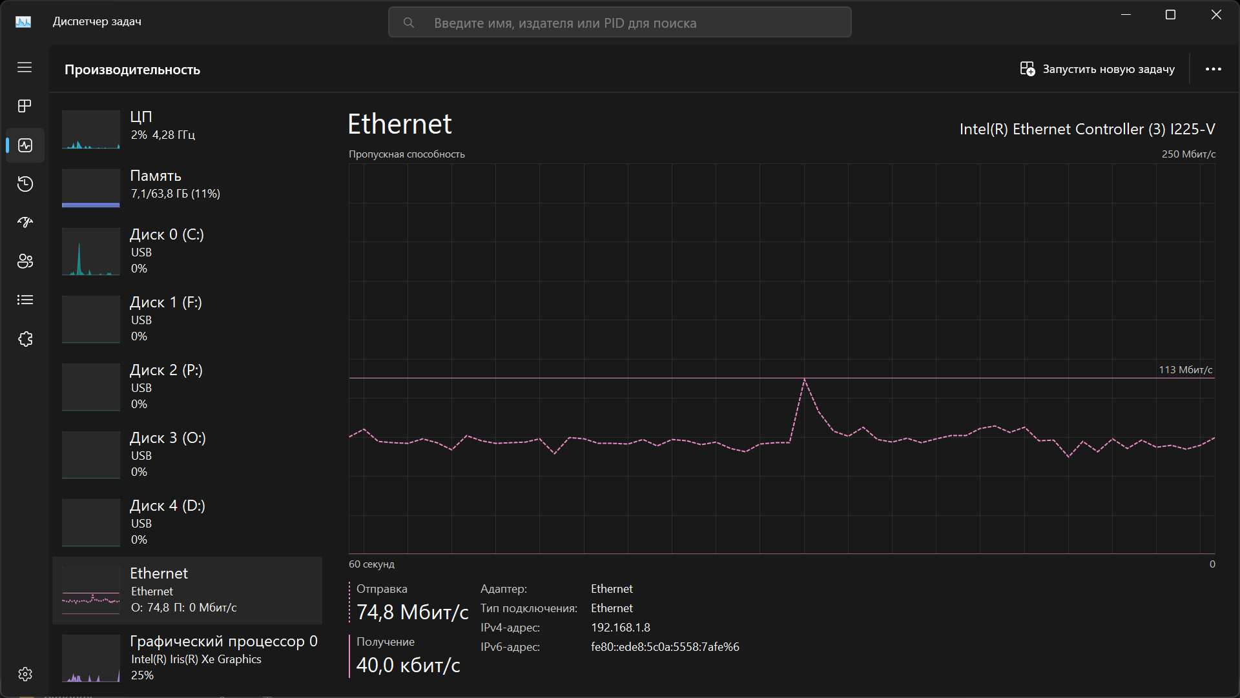Click the Ethernet throughput graph

pos(781,358)
